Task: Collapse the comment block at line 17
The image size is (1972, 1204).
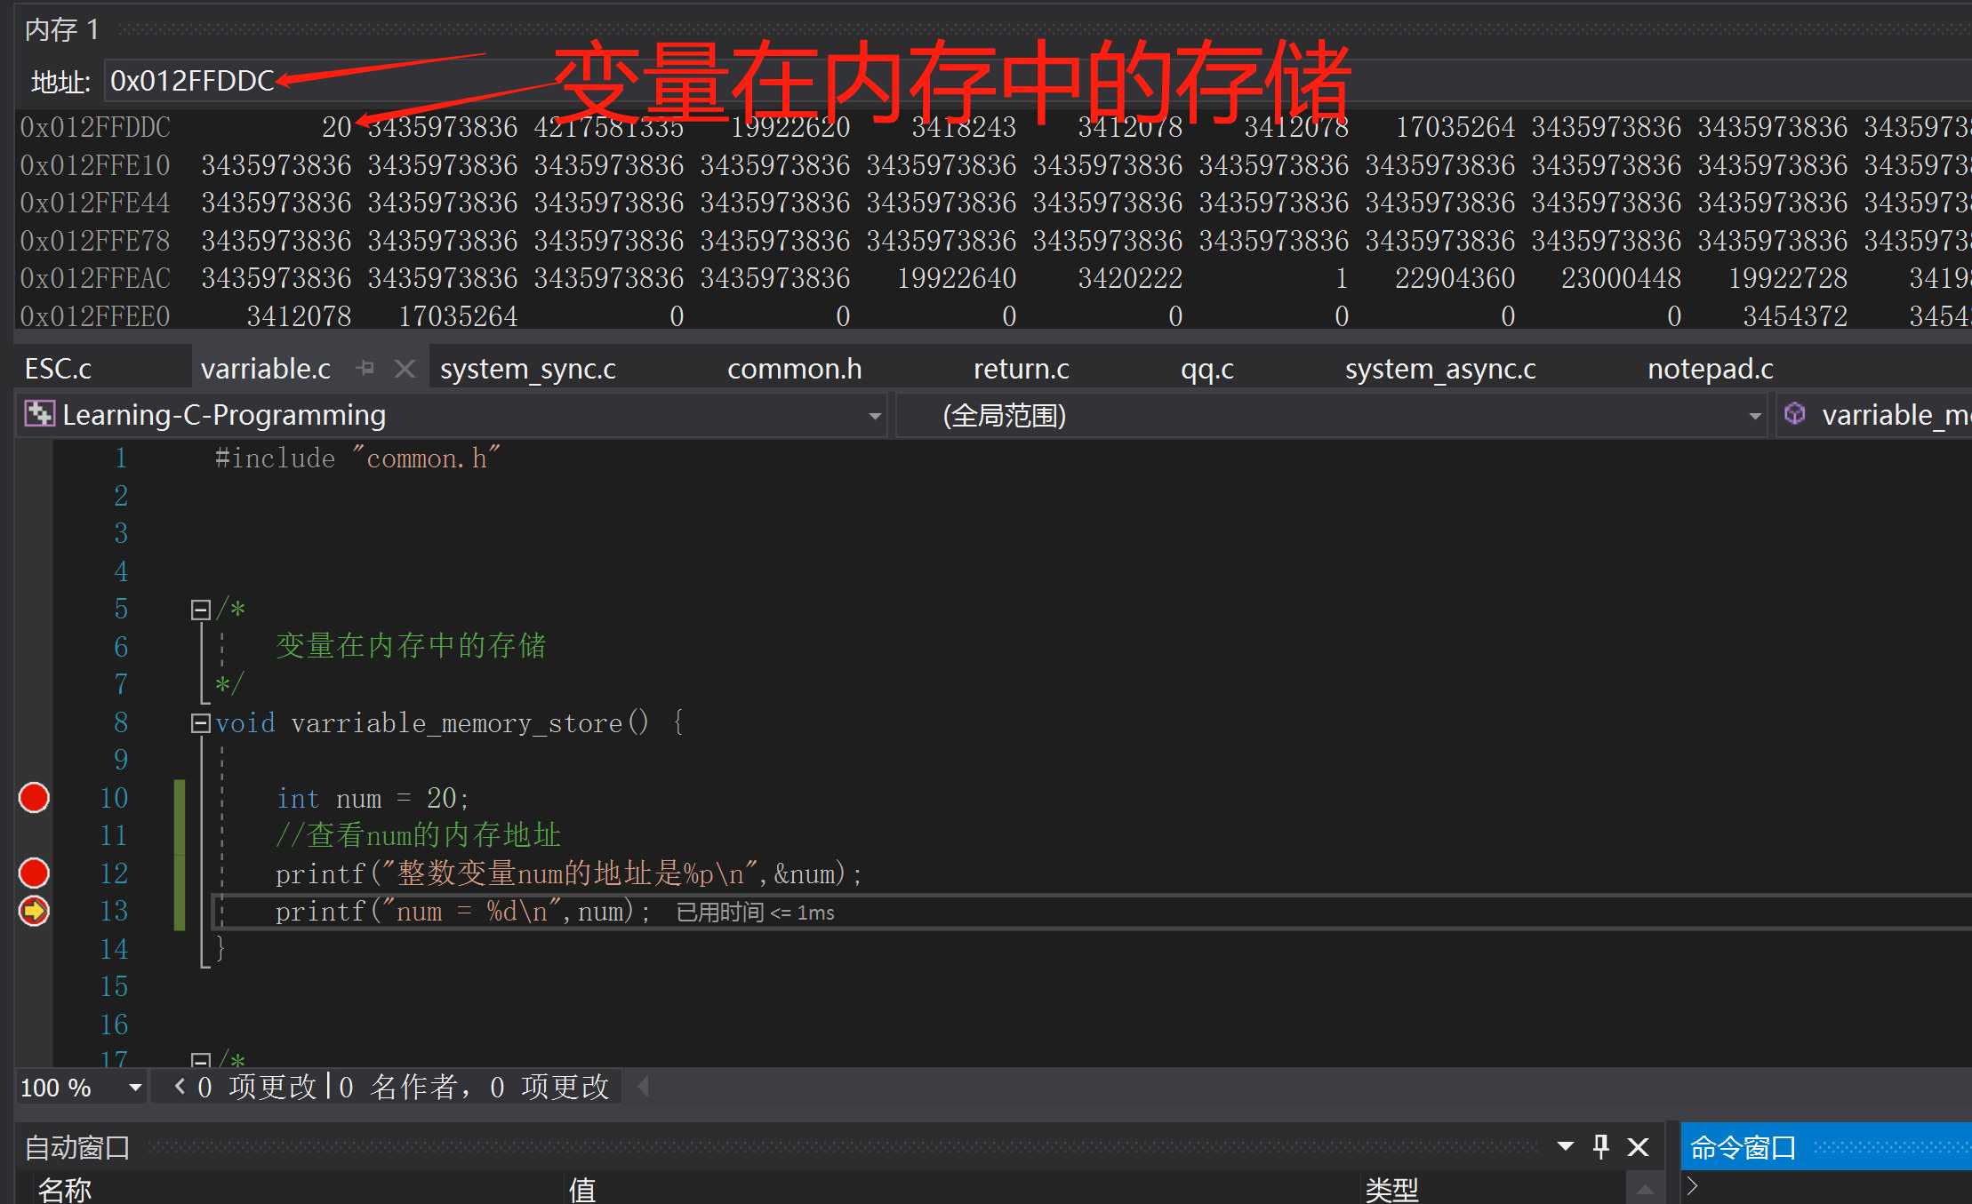Action: click(200, 1059)
